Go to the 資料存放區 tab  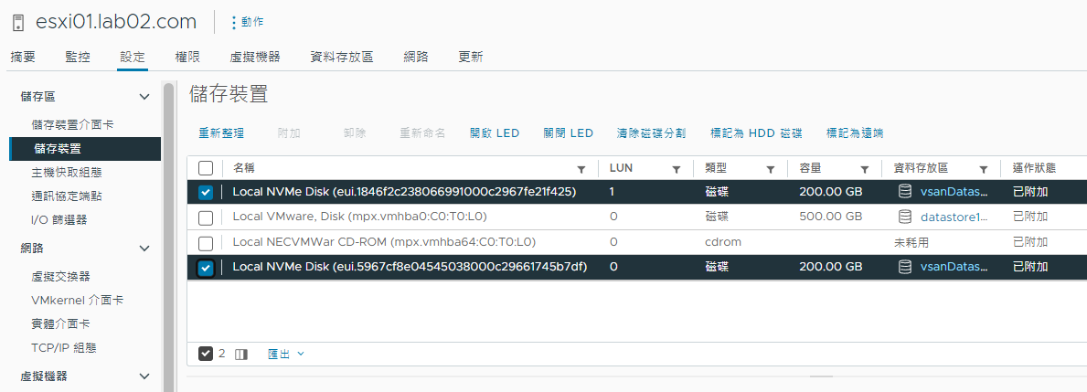point(342,57)
